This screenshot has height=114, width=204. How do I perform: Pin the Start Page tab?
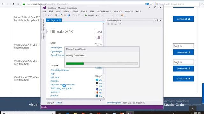[x=57, y=20]
